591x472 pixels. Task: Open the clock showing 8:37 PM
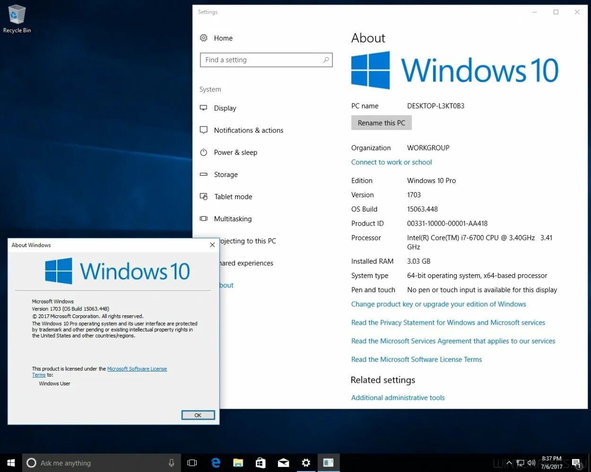click(x=552, y=463)
